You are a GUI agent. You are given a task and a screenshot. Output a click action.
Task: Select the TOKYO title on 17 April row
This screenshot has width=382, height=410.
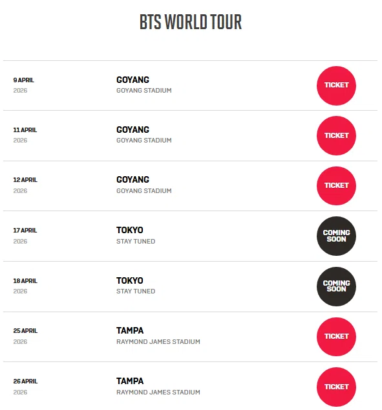(x=130, y=230)
